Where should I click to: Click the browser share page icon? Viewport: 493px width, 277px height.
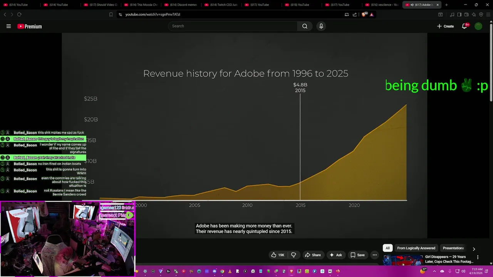pos(355,14)
